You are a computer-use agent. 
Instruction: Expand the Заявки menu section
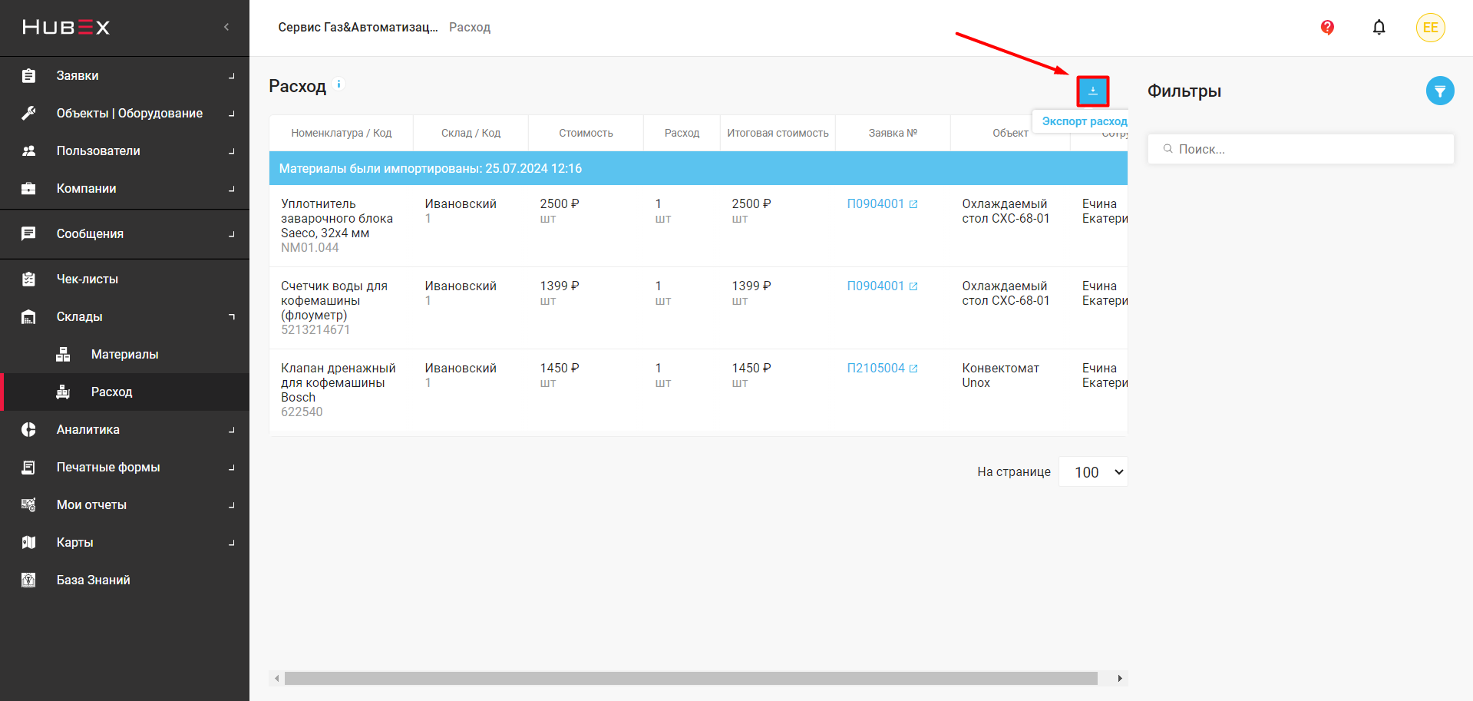coord(124,76)
